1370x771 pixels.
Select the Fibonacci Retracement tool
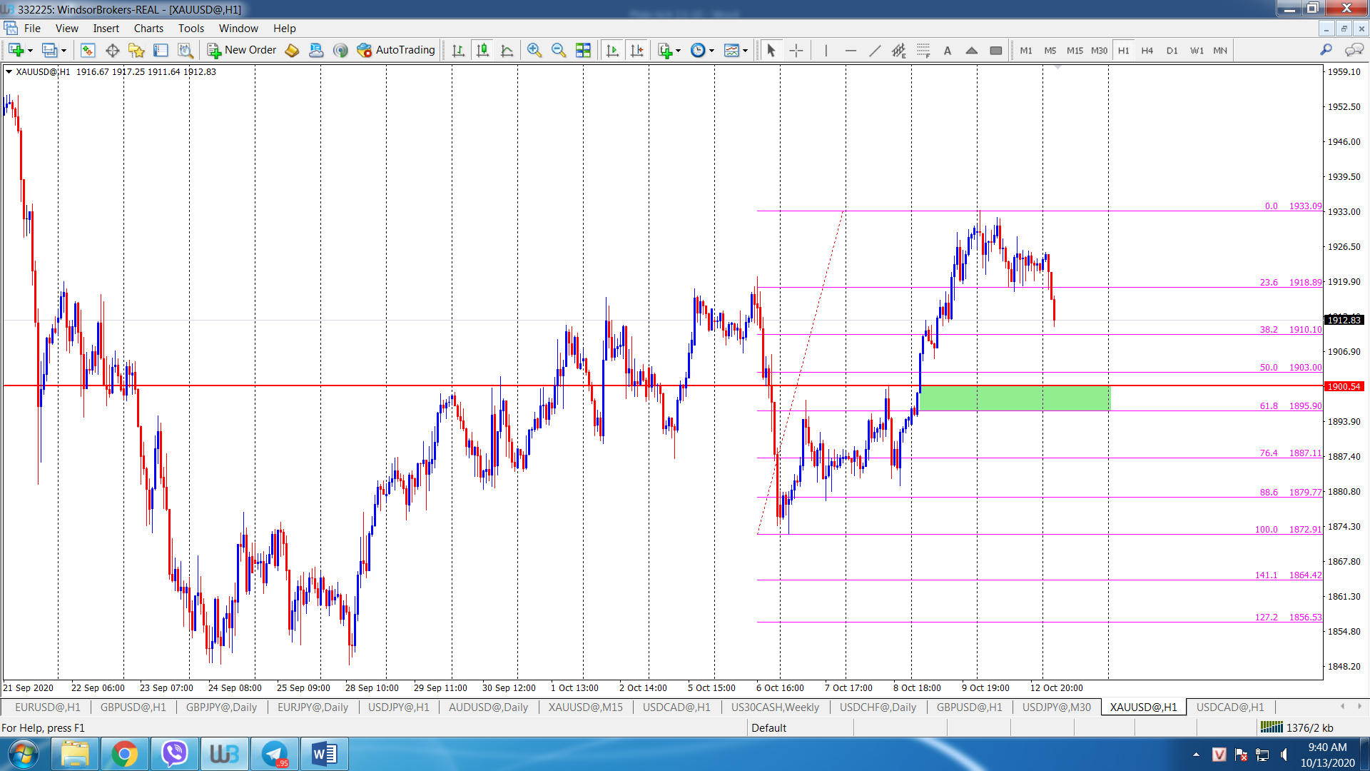click(923, 50)
